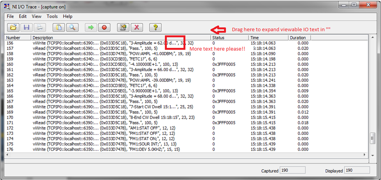Select the "3-Amplitude = 66.00 d..." row
This screenshot has width=381, height=180.
point(158,70)
